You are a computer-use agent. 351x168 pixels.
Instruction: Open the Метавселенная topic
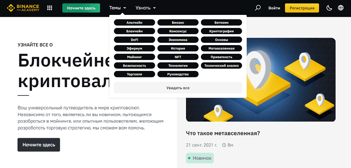click(222, 49)
